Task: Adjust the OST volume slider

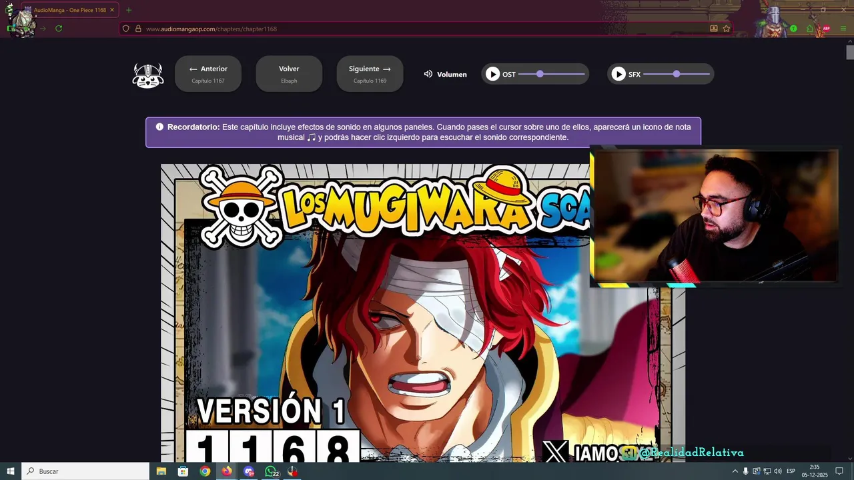Action: (x=552, y=74)
